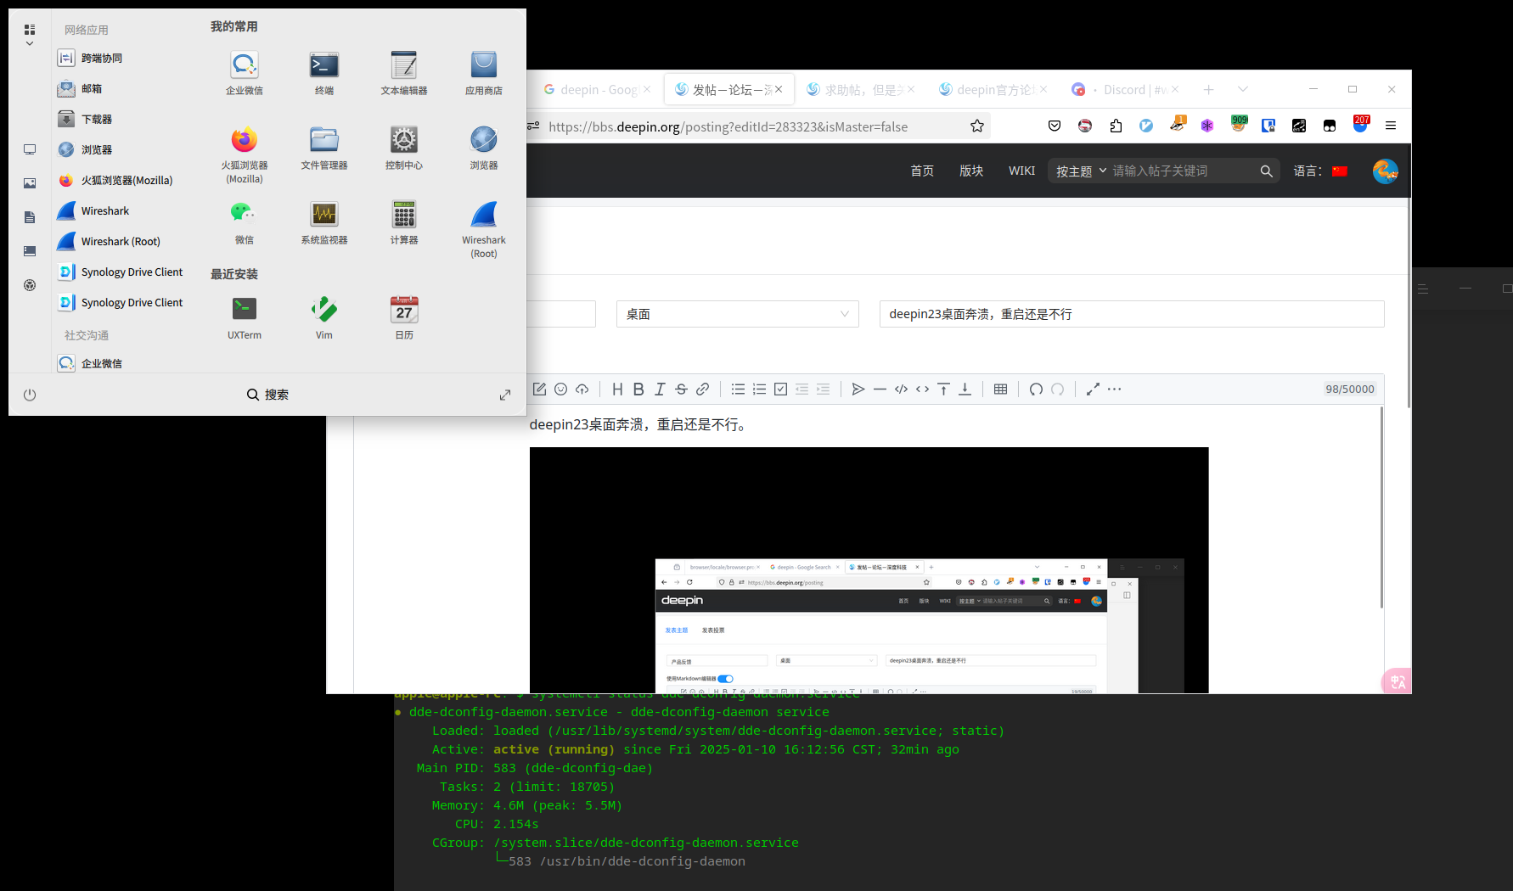Toggle bold formatting in the editor
The image size is (1513, 891).
(x=638, y=389)
